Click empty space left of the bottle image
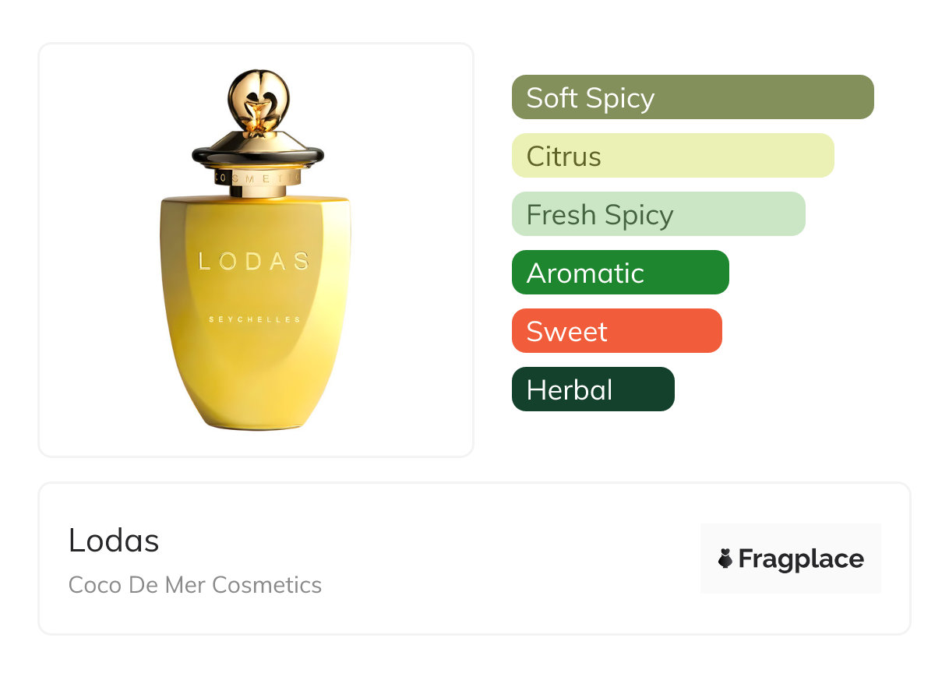Viewport: 949px width, 673px height. pyautogui.click(x=93, y=249)
